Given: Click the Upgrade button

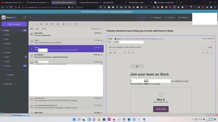Looking at the screenshot, I should pyautogui.click(x=142, y=17).
